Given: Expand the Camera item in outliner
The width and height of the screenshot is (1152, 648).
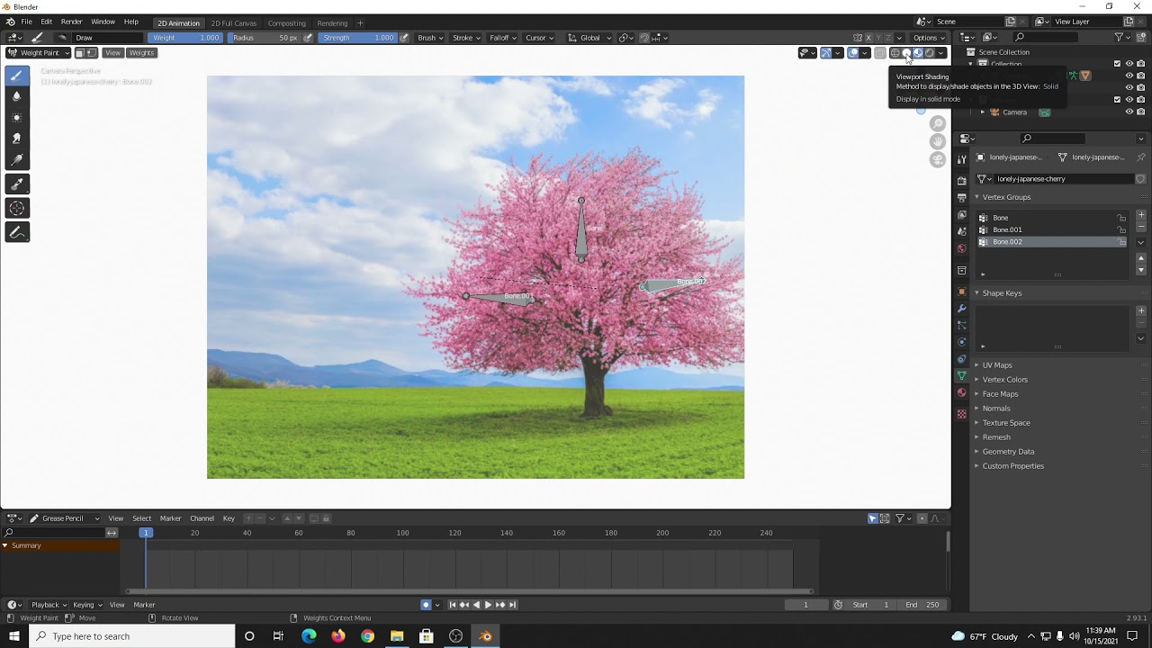Looking at the screenshot, I should pos(982,112).
